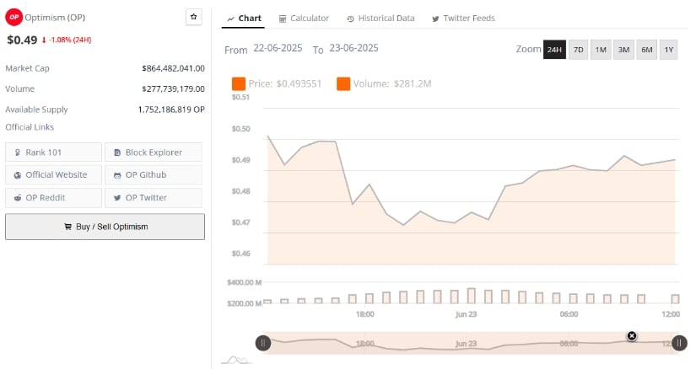Click the Reddit icon beside OP Reddit
This screenshot has width=696, height=369.
pos(18,198)
